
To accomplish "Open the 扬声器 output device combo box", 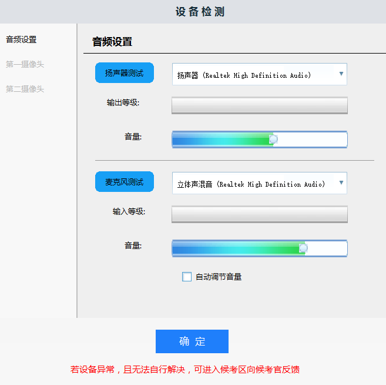I will tap(253, 75).
